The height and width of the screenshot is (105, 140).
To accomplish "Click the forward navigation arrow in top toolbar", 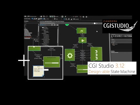I will pyautogui.click(x=86, y=17).
